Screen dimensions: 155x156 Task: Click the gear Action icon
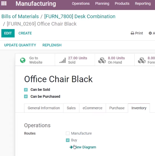150,33
